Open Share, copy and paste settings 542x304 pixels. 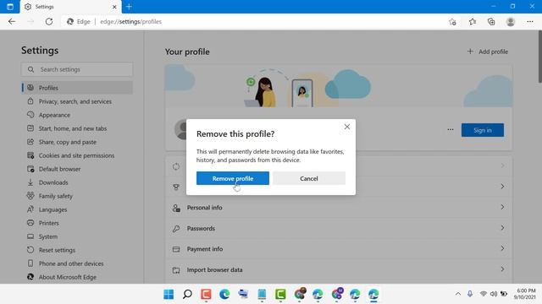68,142
